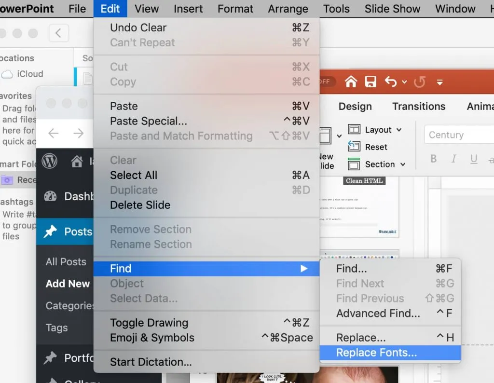Screen dimensions: 494x383
Task: Toggle Bold formatting button
Action: (434, 158)
